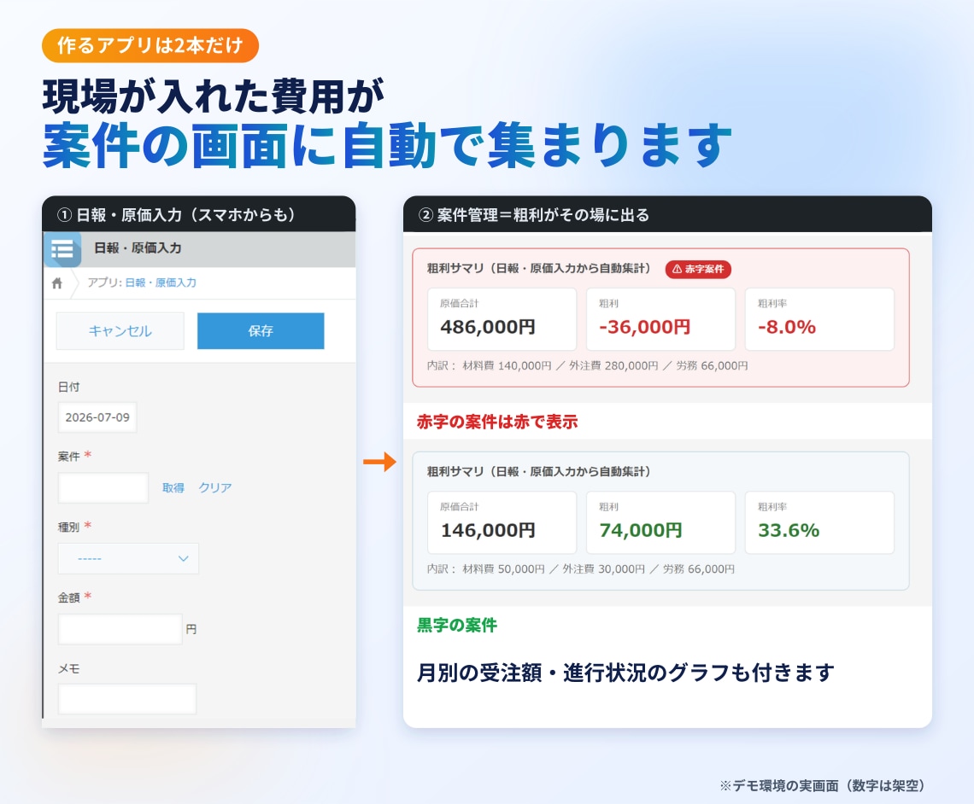
Task: Select the -36,000円 gross profit value
Action: [644, 327]
